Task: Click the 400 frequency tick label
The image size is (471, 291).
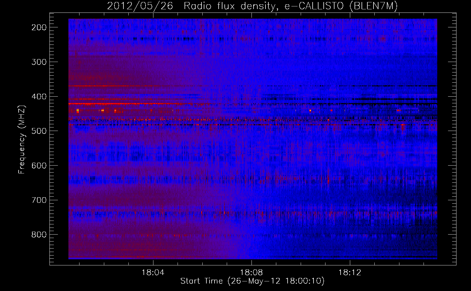Action: (39, 97)
